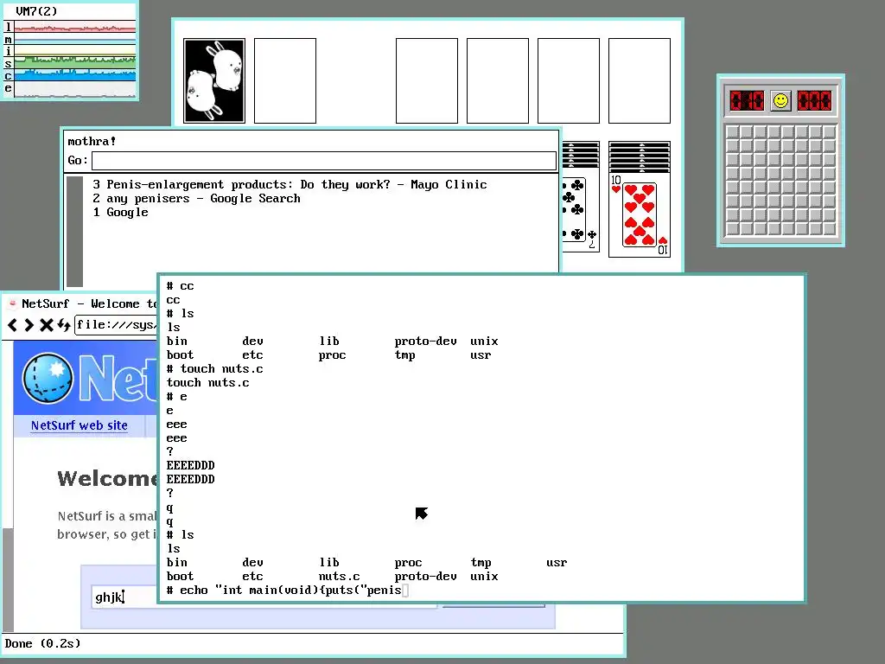Click the 'mothra!' title text

pyautogui.click(x=92, y=141)
